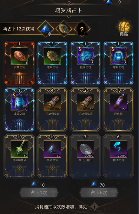The height and width of the screenshot is (214, 139).
Task: Select the 女帝之轮 reward card
Action: pos(19,63)
